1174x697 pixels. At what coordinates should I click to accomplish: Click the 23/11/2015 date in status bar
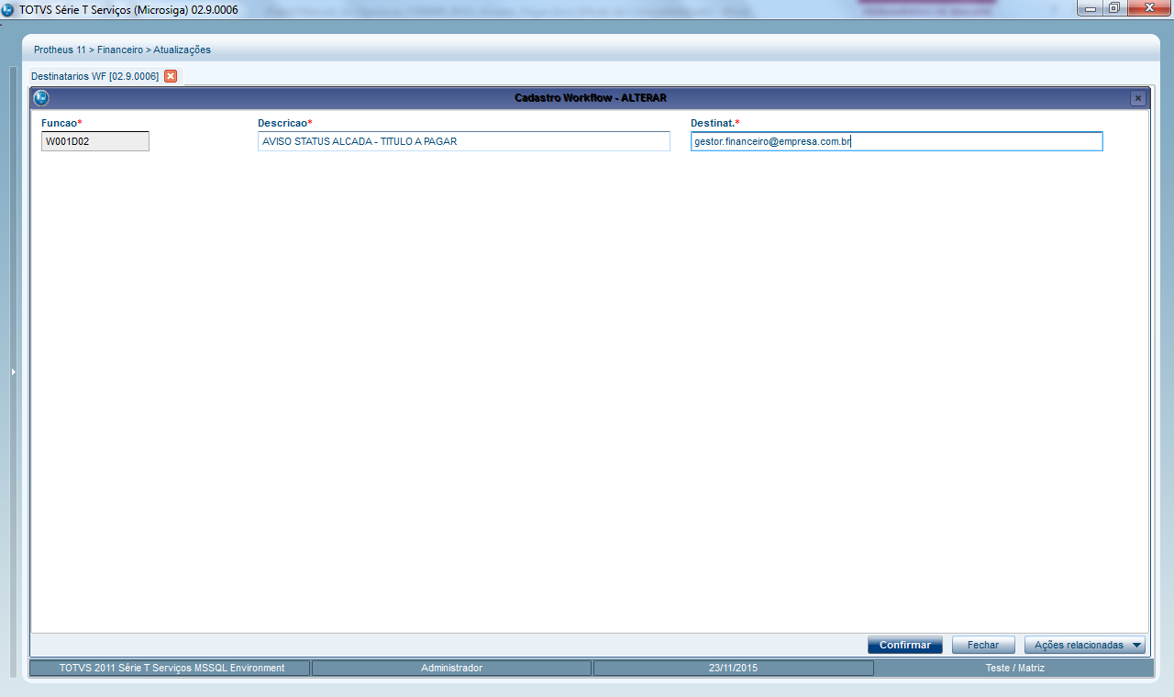point(733,668)
